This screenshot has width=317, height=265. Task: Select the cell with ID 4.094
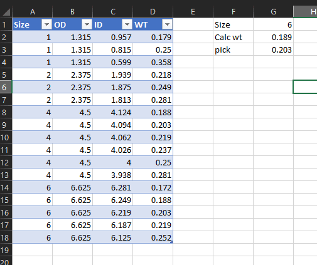pyautogui.click(x=113, y=125)
